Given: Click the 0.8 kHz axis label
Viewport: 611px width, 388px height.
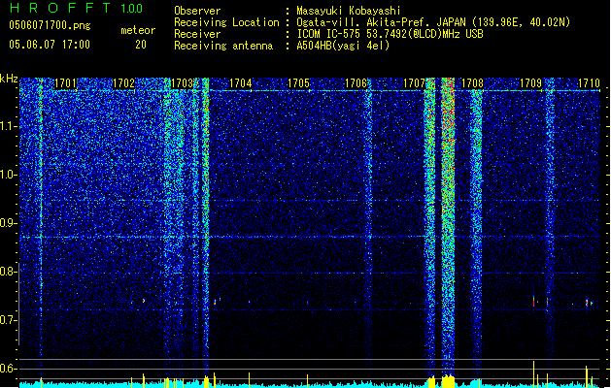Looking at the screenshot, I should [x=8, y=272].
